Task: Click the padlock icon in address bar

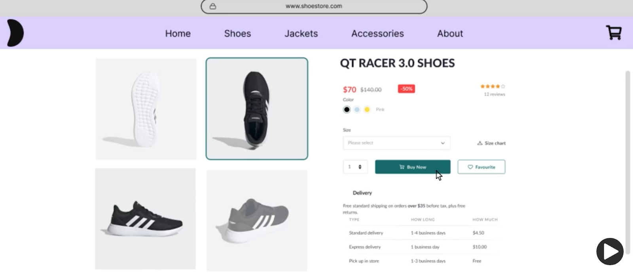Action: [x=213, y=6]
